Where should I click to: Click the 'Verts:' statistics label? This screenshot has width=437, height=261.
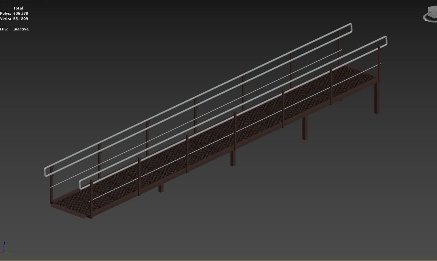tap(6, 19)
